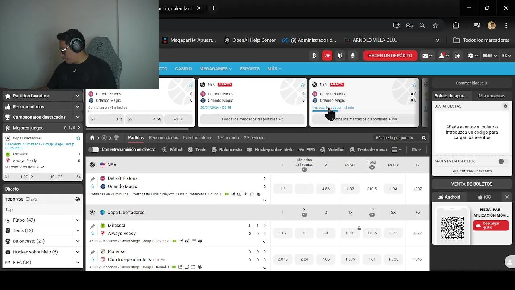Switch to the Recomendados tab
The image size is (515, 290).
click(163, 138)
